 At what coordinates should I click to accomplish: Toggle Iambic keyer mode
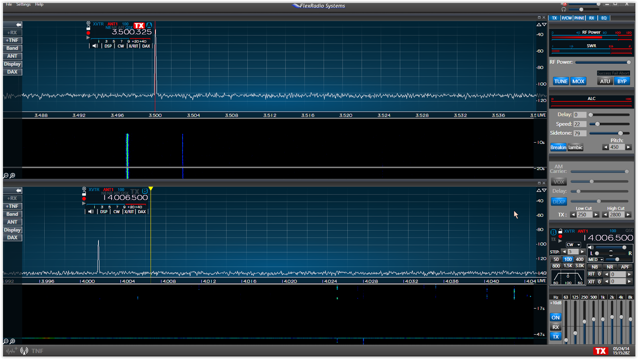point(575,147)
